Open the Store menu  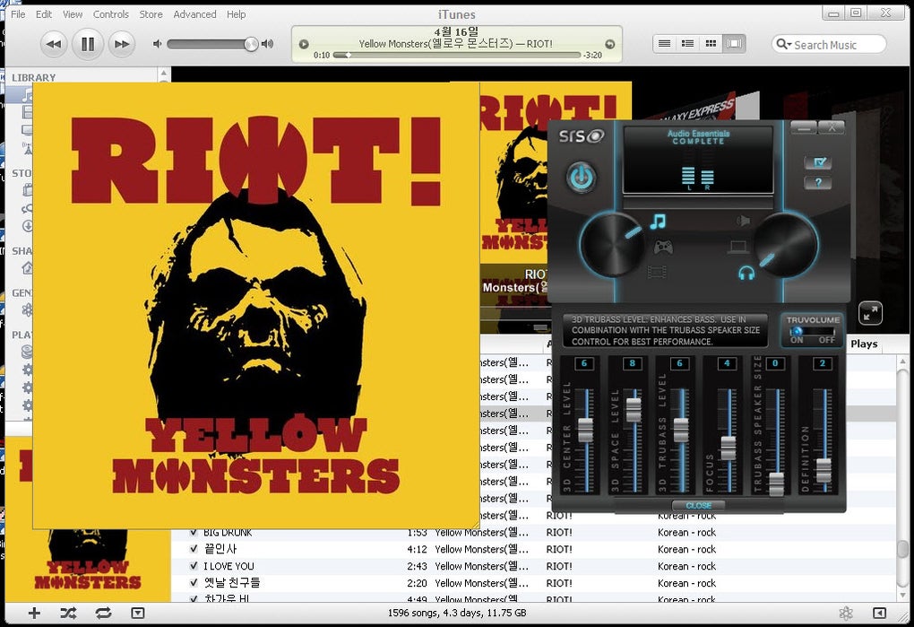(x=151, y=14)
